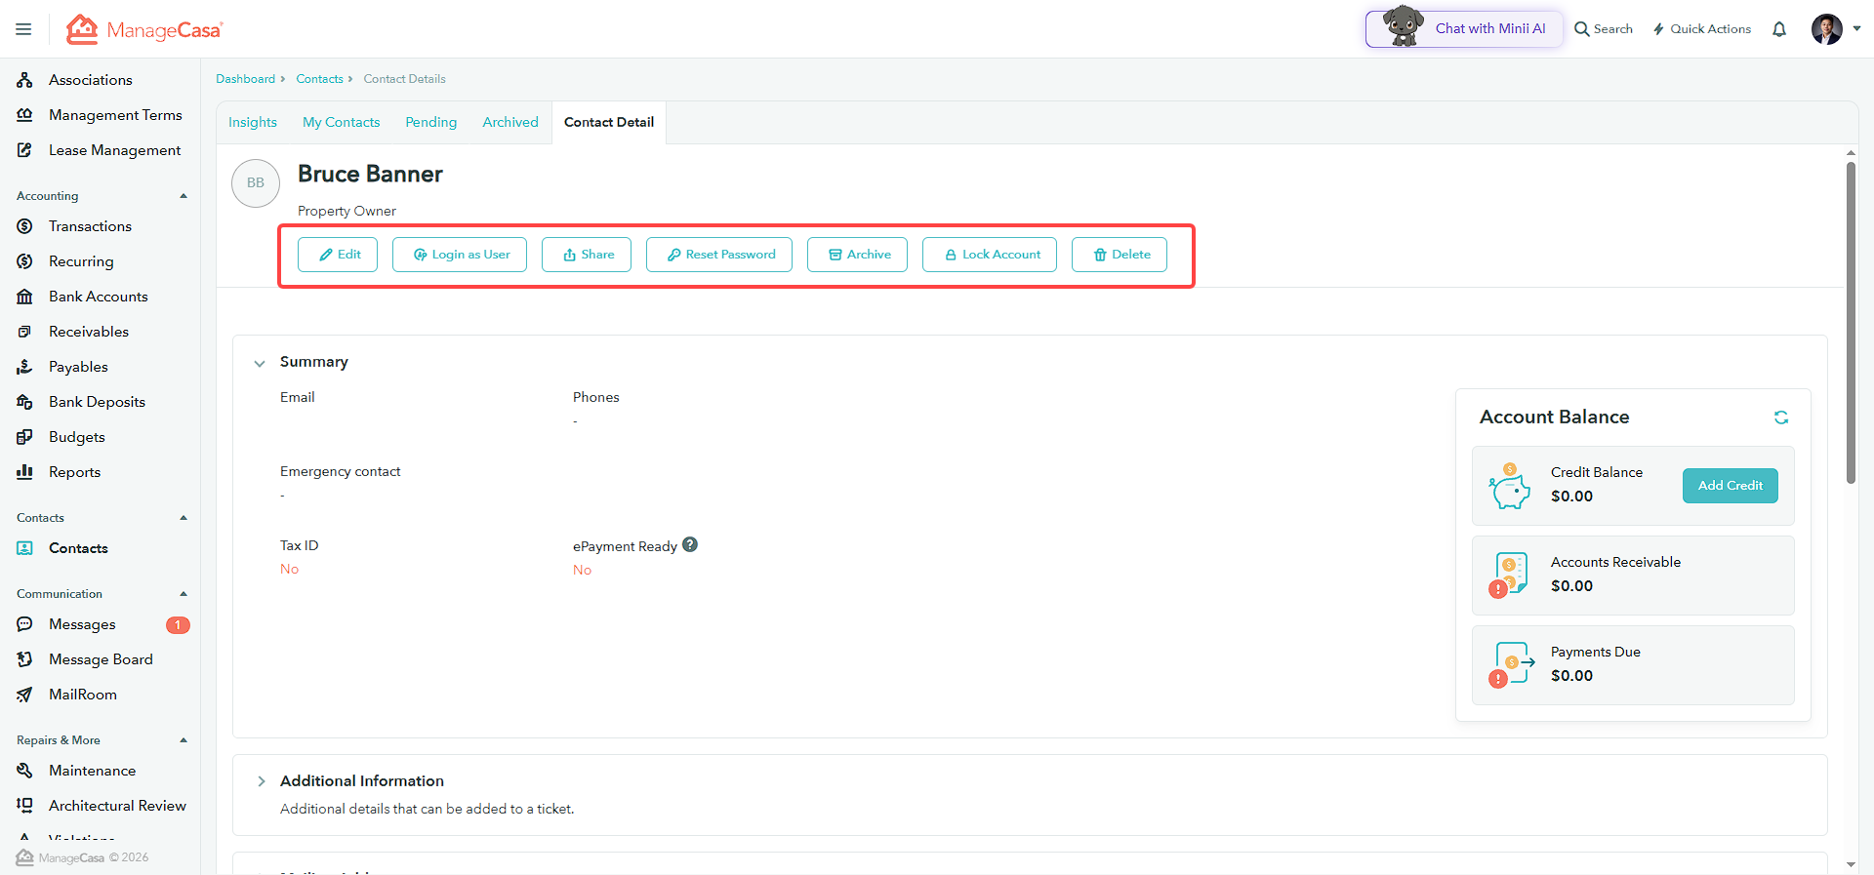Click the BB contact avatar

(256, 183)
